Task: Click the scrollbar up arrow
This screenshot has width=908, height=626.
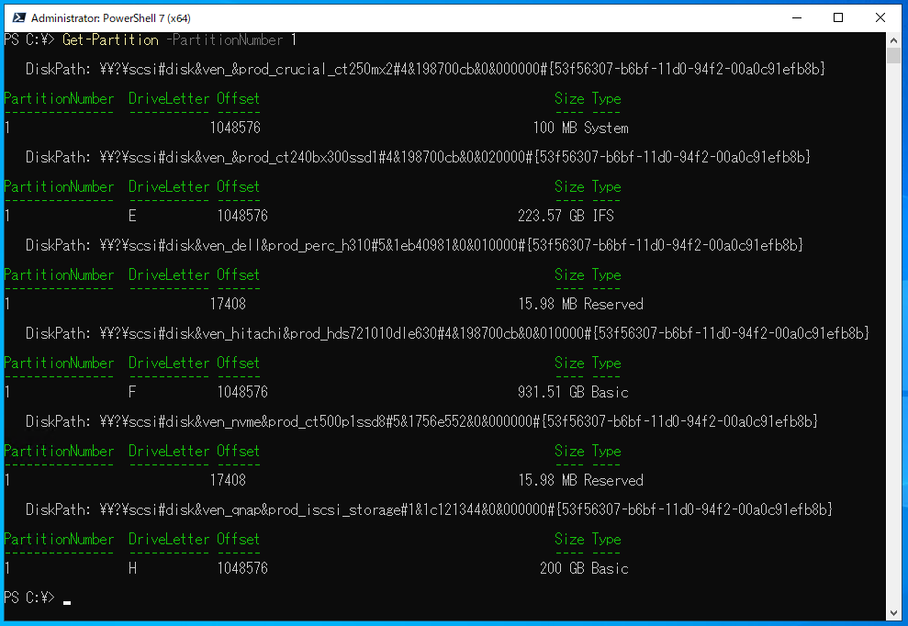Action: click(x=893, y=39)
